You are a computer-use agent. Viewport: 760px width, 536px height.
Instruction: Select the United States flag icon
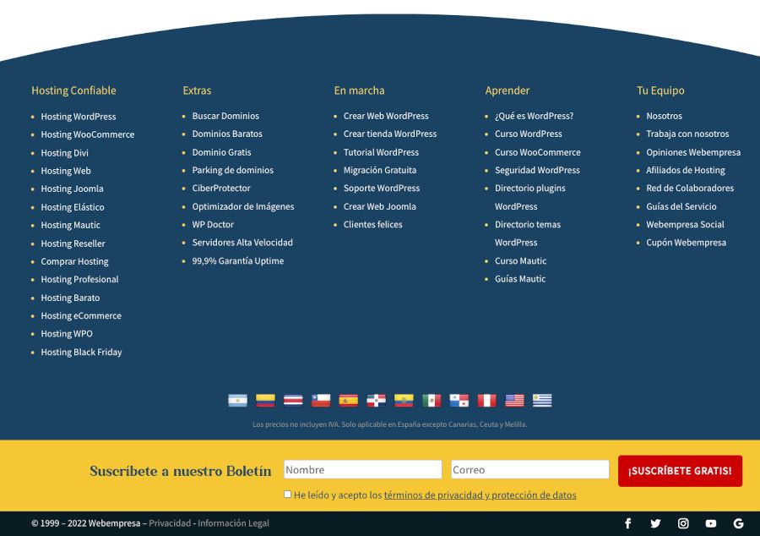point(514,400)
